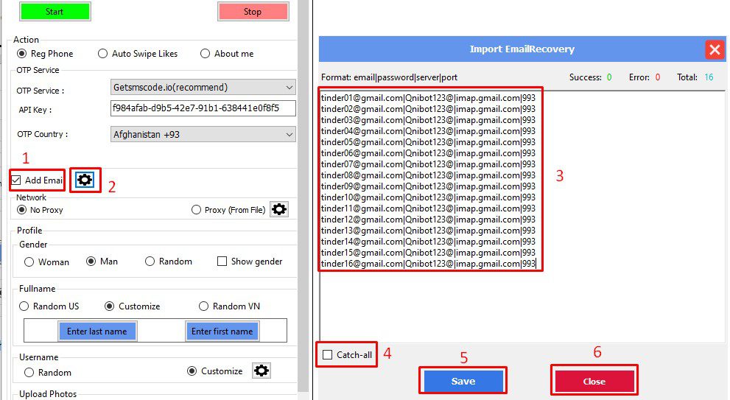Click tinder11@gmail.com line in list

pos(428,208)
